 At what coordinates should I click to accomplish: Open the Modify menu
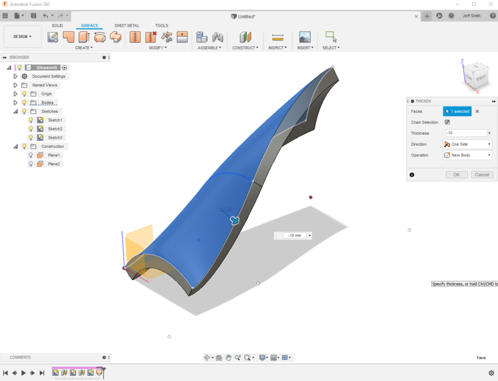158,48
